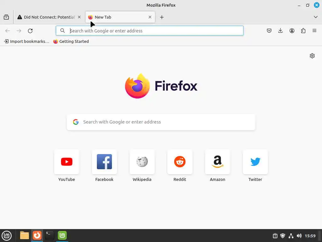Open the Wikipedia shortcut tile

[142, 162]
